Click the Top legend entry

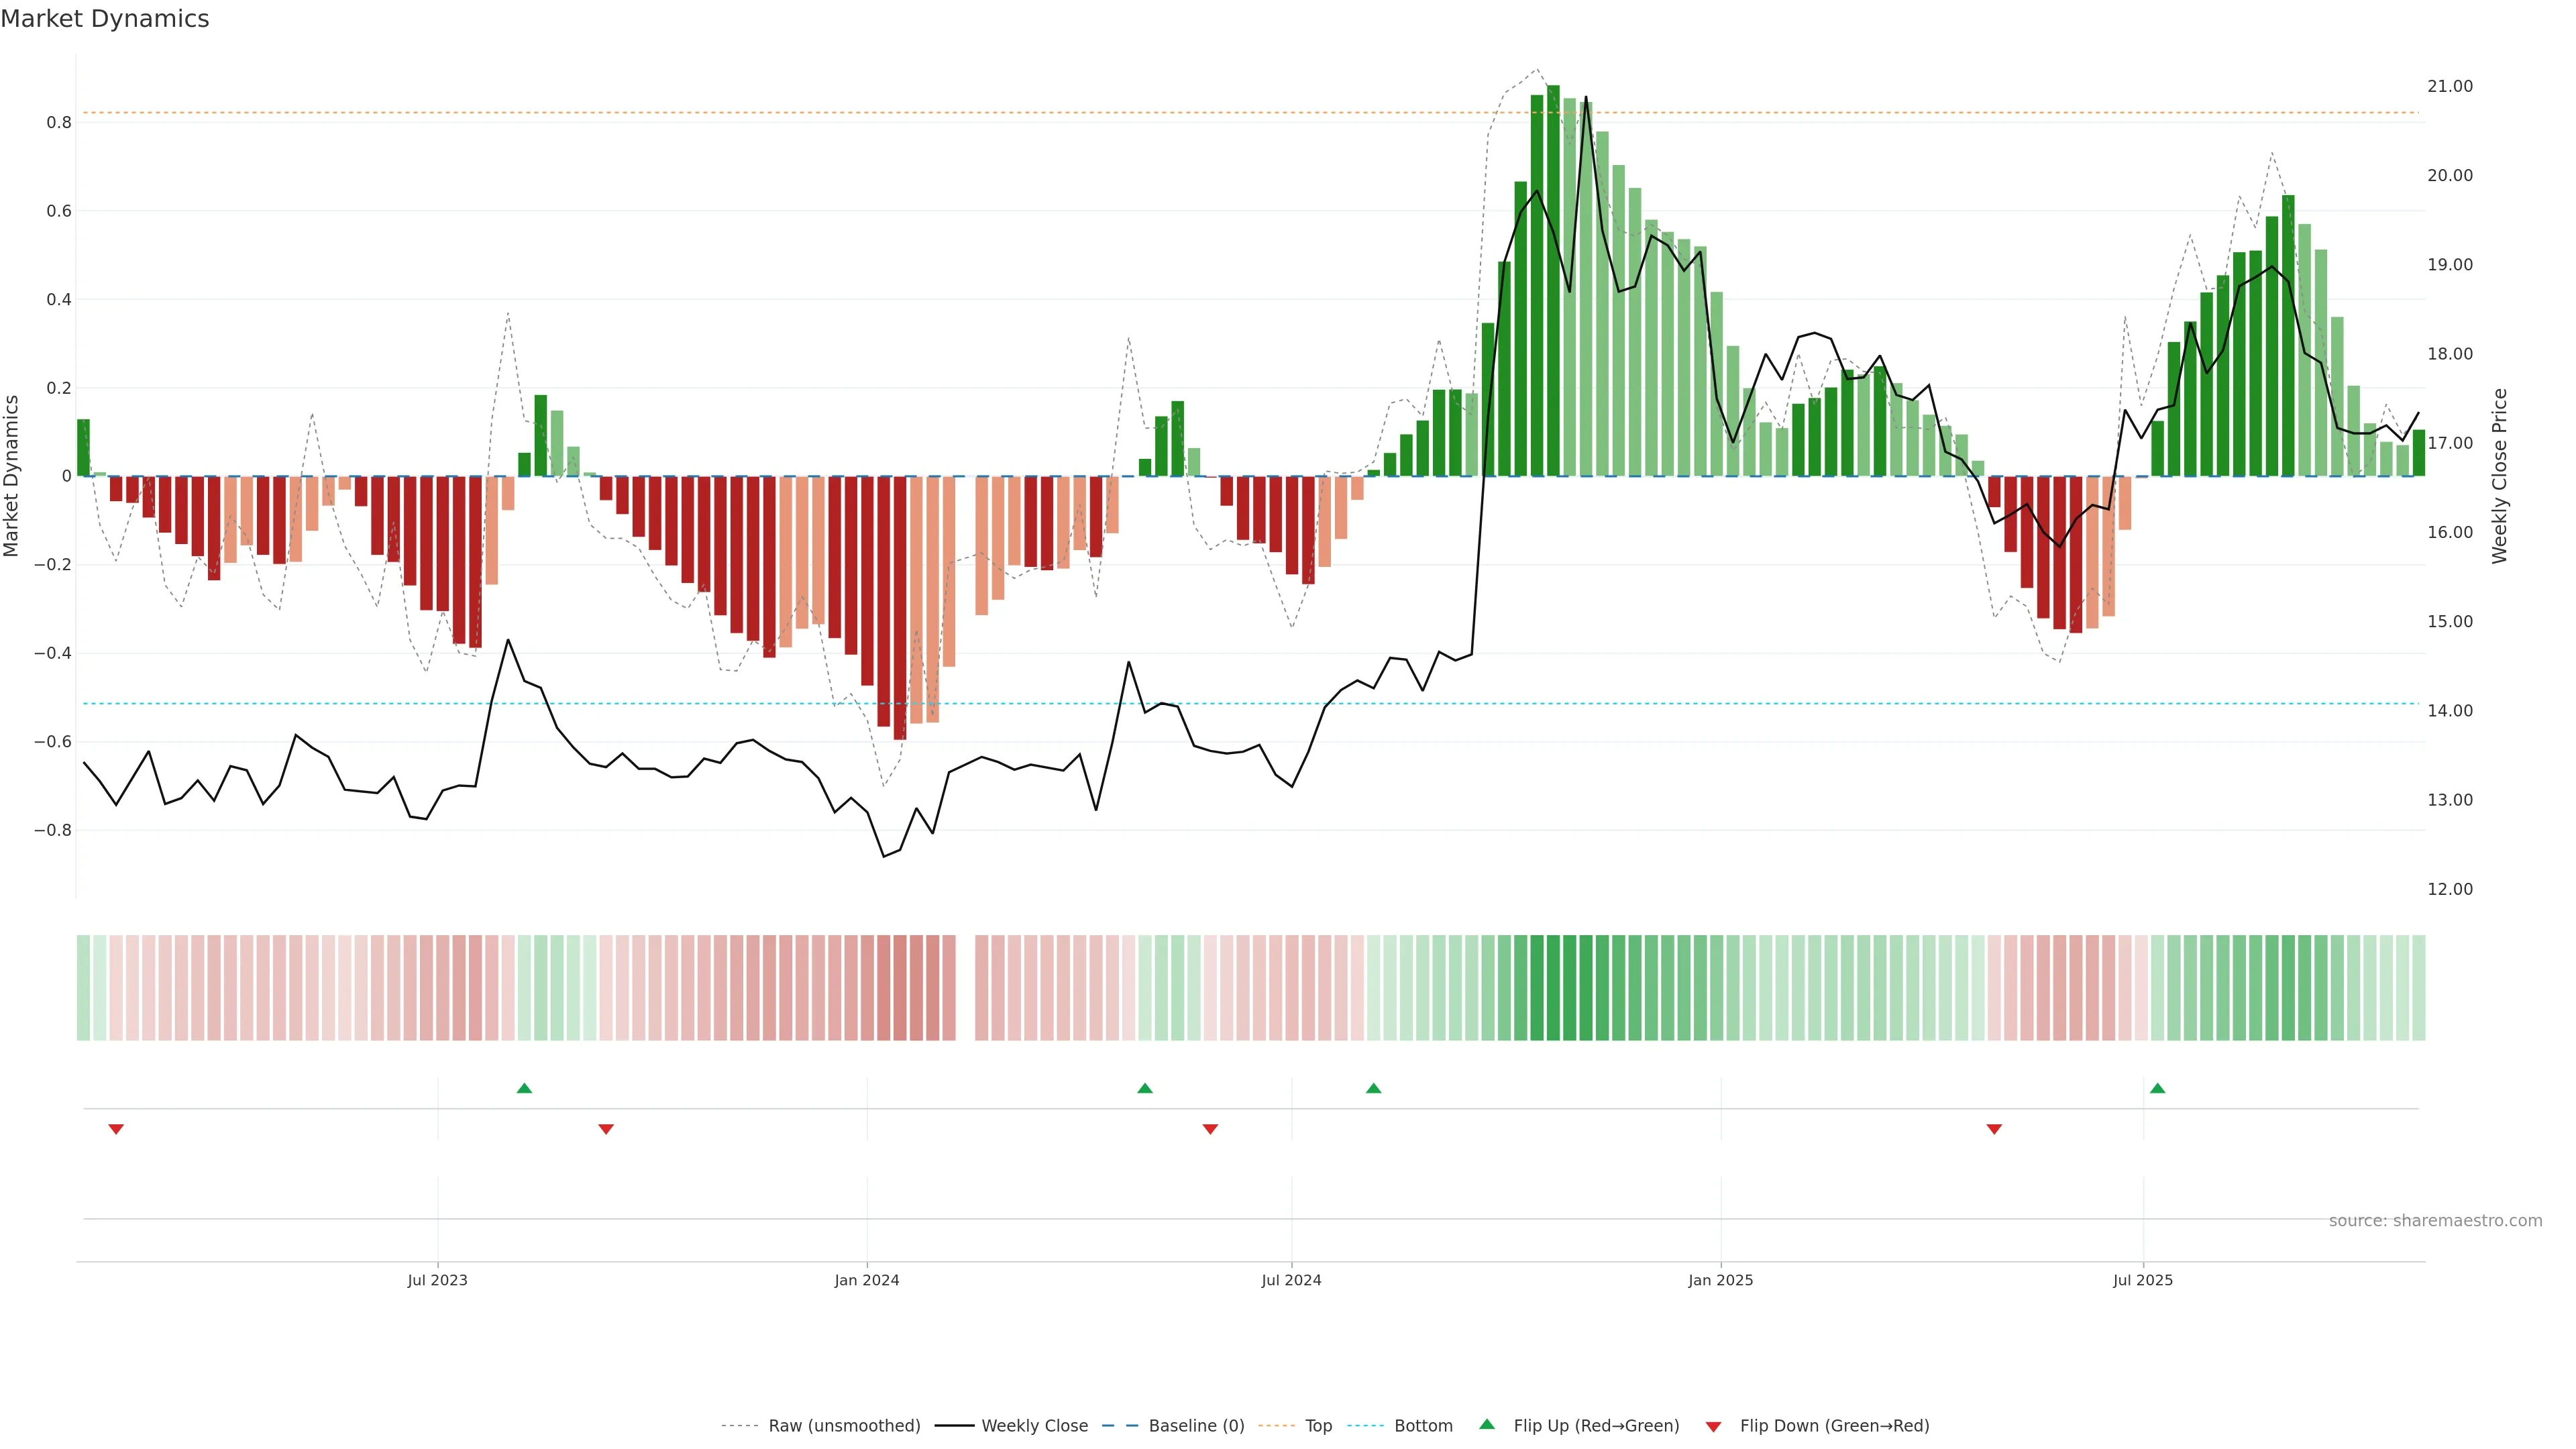point(1318,1426)
